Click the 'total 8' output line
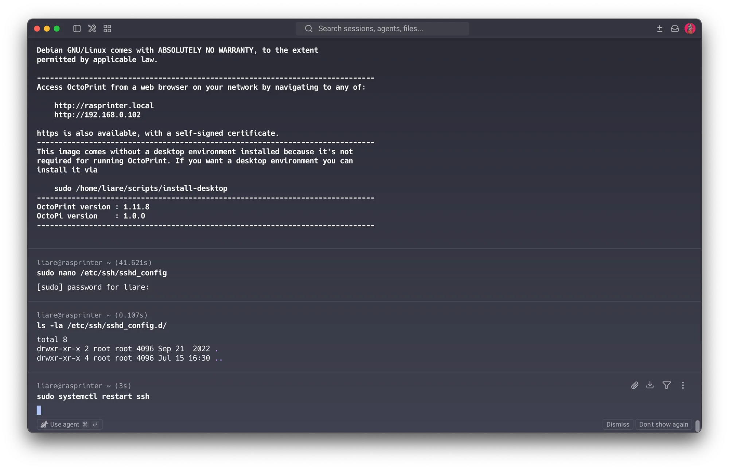Viewport: 729px width, 469px height. (x=52, y=340)
